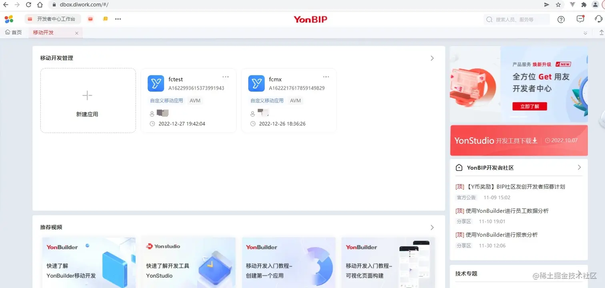Screen dimensions: 605x288
Task: Click the 搜索人员、服务等 search box
Action: 517,19
